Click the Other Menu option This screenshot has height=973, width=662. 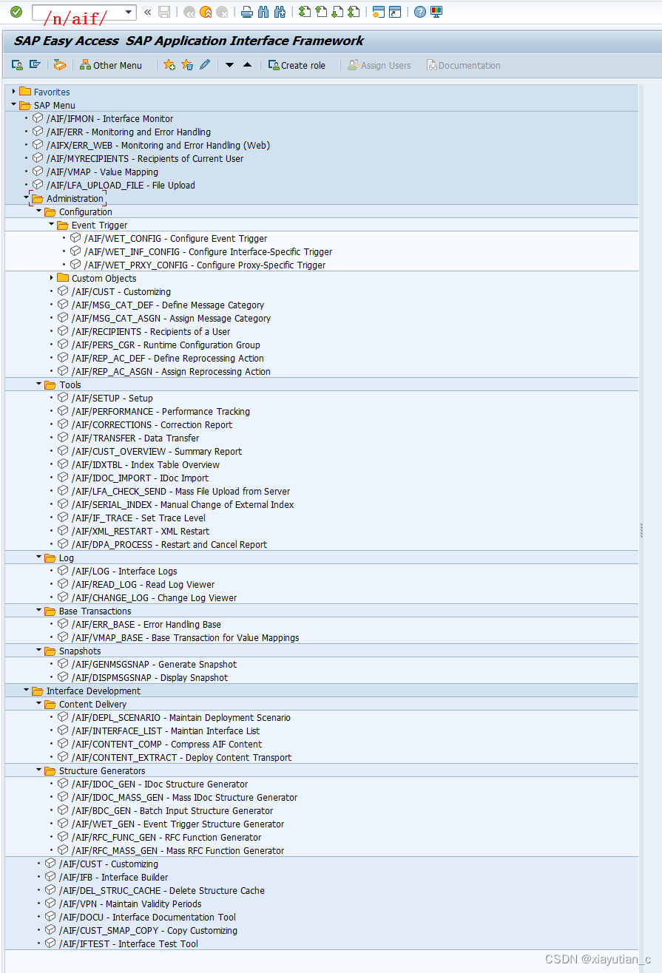pos(111,65)
